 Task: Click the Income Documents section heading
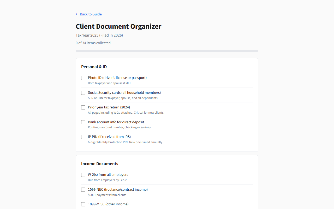pyautogui.click(x=100, y=164)
